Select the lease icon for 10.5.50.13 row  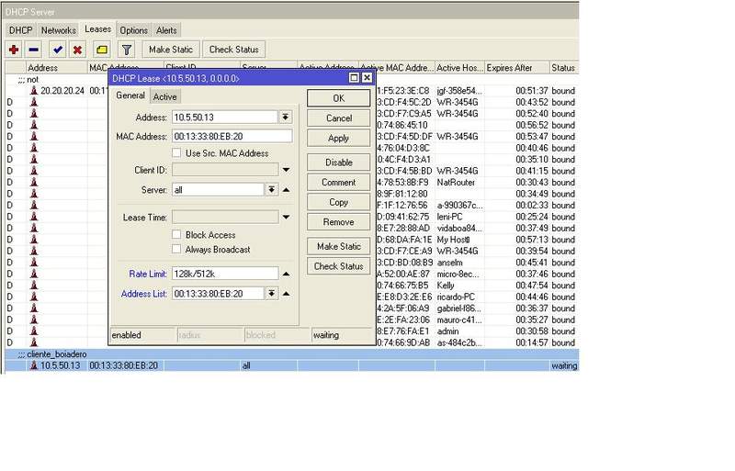click(34, 365)
